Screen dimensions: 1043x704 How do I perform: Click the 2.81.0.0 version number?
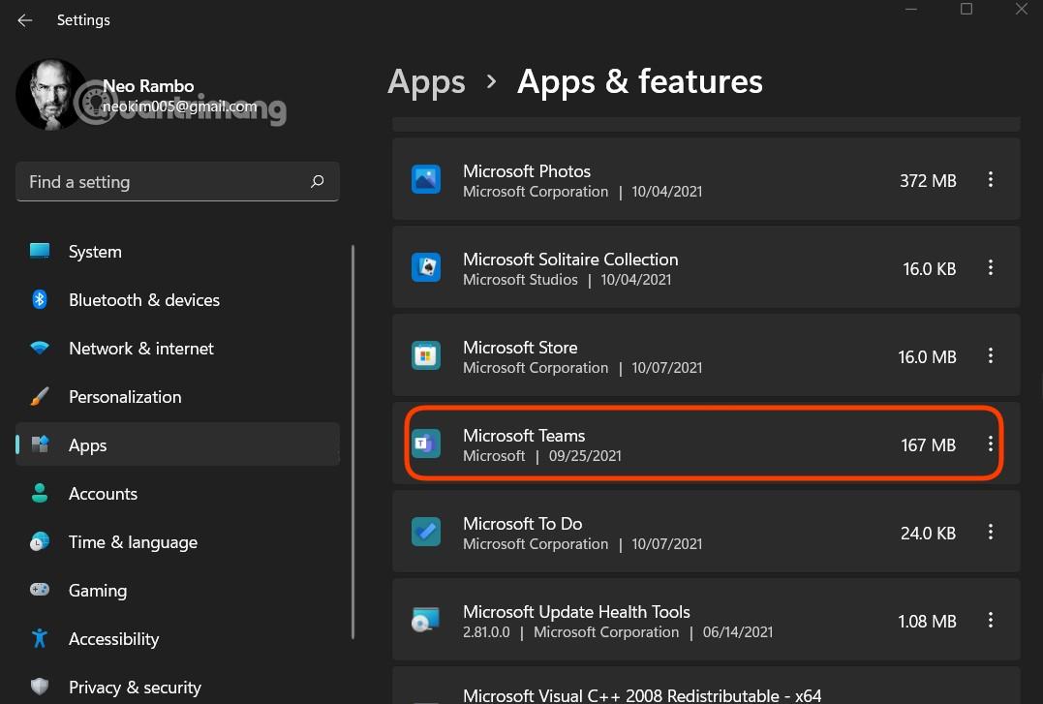coord(486,632)
